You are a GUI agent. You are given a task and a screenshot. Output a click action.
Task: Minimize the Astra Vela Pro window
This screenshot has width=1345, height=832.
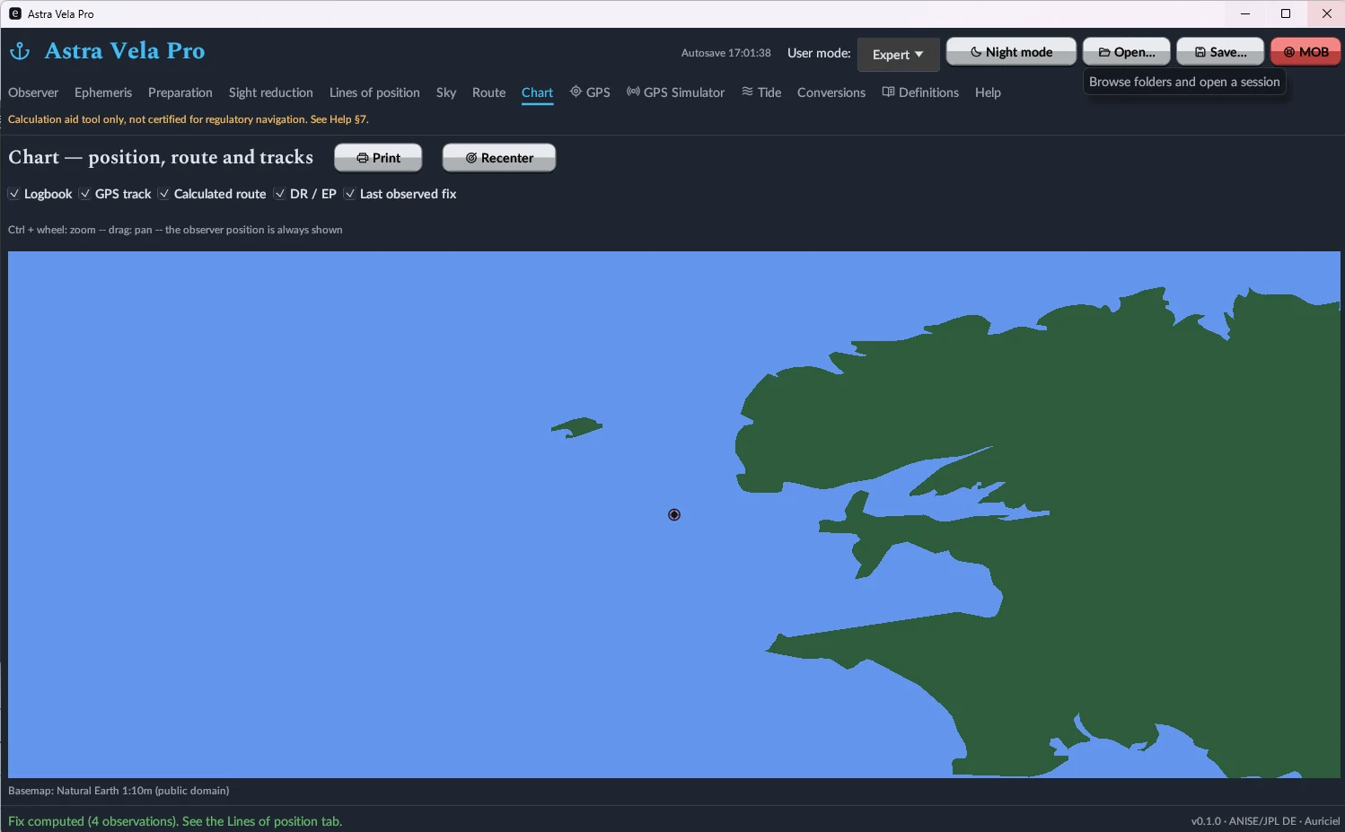tap(1245, 13)
